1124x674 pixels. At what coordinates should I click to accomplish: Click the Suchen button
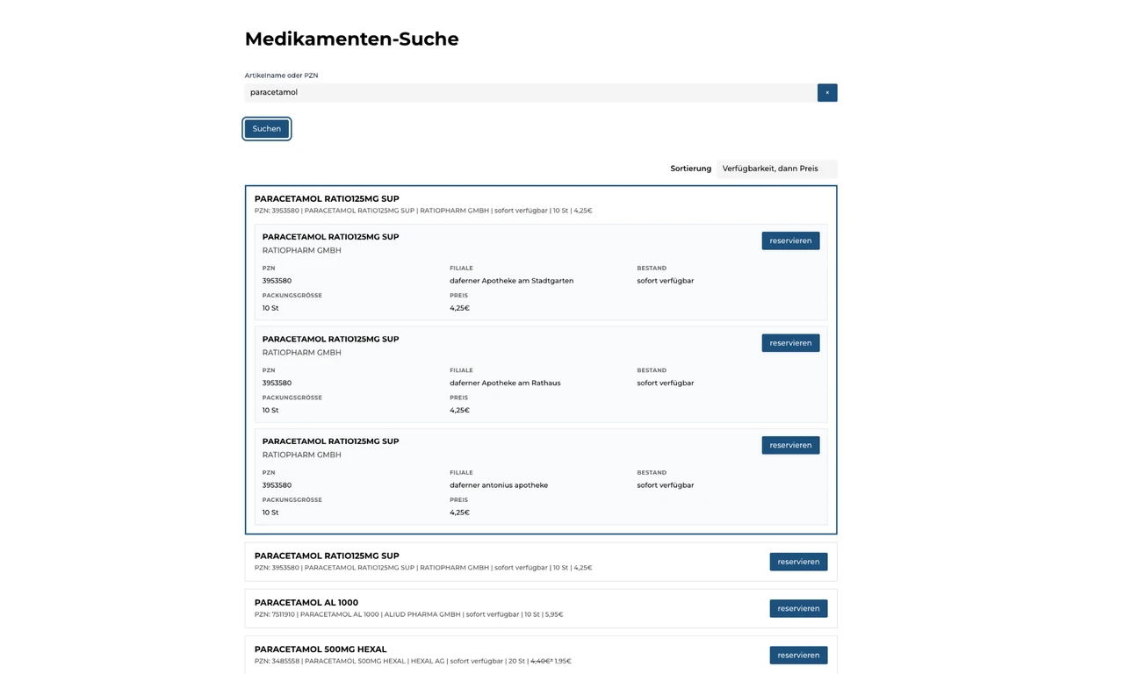click(267, 129)
